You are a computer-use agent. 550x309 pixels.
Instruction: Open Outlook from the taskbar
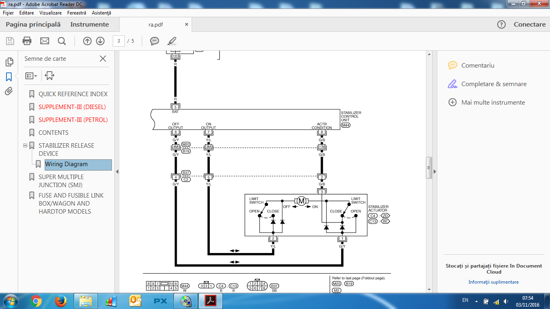(135, 301)
